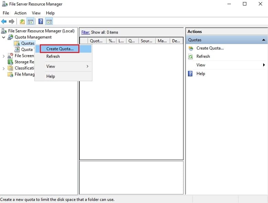Viewport: 268px width, 203px height.
Task: Click the Refresh icon in Actions pane
Action: point(191,56)
